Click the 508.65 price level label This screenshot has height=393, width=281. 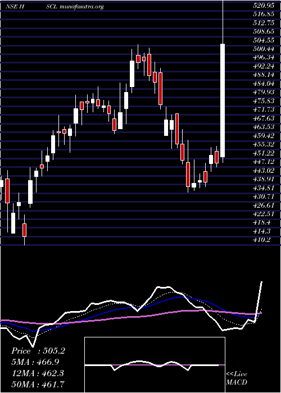(x=263, y=32)
